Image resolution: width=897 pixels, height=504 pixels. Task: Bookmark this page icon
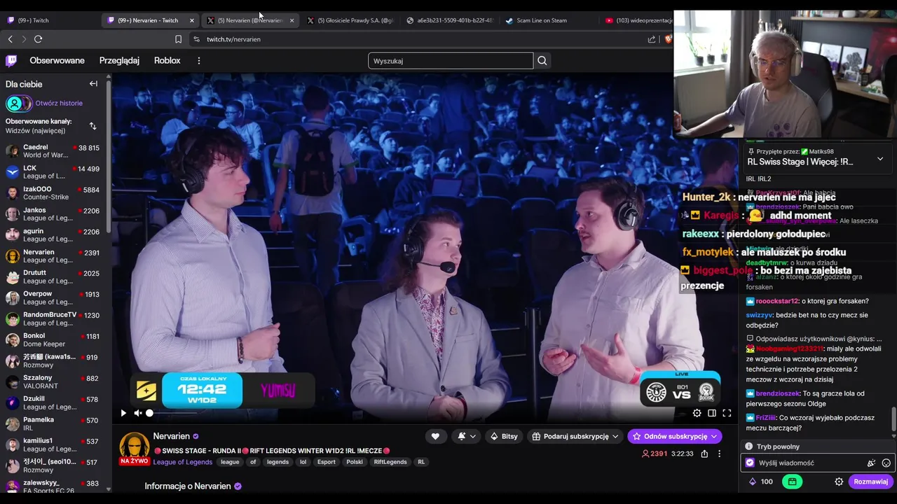[178, 39]
